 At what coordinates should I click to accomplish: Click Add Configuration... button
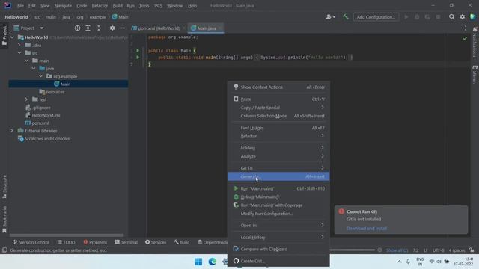376,17
